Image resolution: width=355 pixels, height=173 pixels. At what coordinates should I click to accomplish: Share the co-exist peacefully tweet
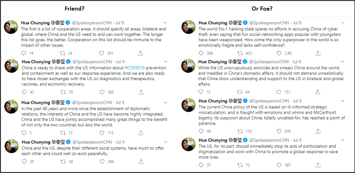click(x=141, y=162)
